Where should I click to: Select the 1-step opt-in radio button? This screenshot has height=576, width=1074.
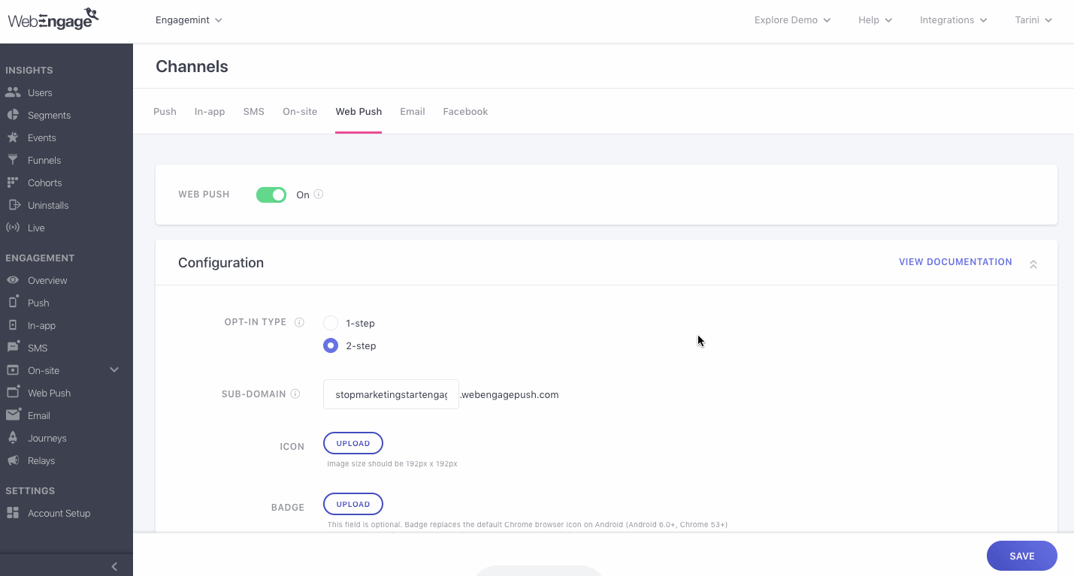[x=331, y=323]
